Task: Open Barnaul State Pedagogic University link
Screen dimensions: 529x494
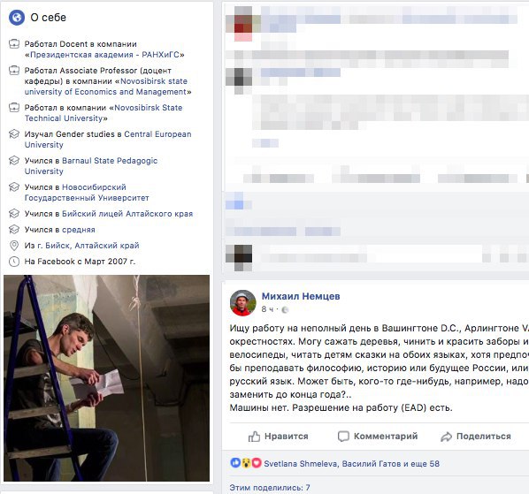Action: pyautogui.click(x=91, y=166)
